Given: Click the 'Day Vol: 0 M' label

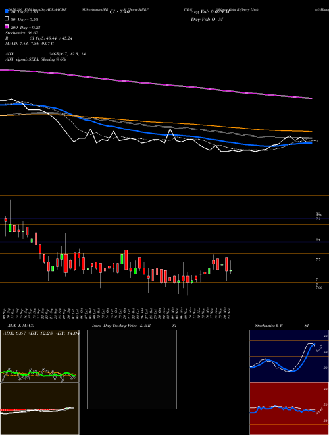Looking at the screenshot, I should click(207, 19).
